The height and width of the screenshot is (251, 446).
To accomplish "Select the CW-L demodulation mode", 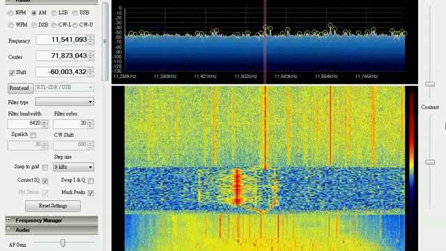I will tap(54, 25).
